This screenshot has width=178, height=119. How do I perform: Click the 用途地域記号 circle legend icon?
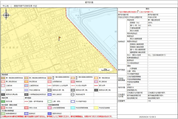[73, 94]
